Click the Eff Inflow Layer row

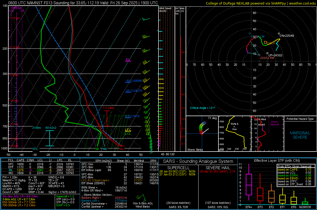tap(120, 170)
